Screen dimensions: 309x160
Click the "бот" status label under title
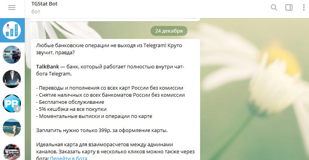tap(36, 12)
